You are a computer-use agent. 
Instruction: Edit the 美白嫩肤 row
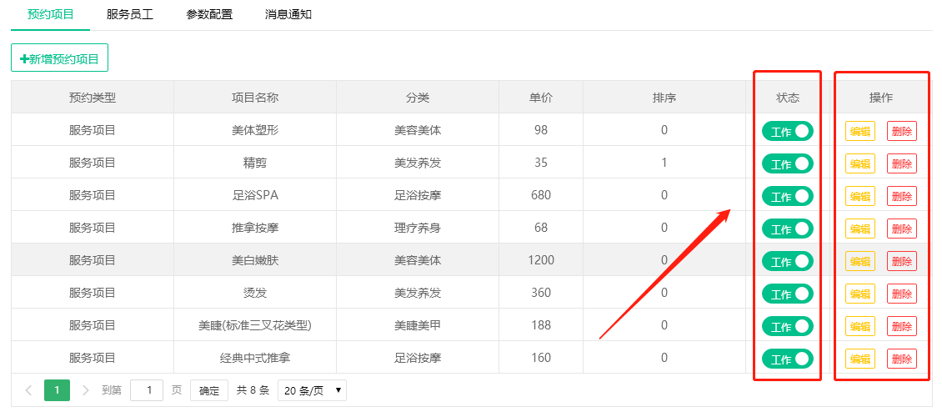pos(860,261)
